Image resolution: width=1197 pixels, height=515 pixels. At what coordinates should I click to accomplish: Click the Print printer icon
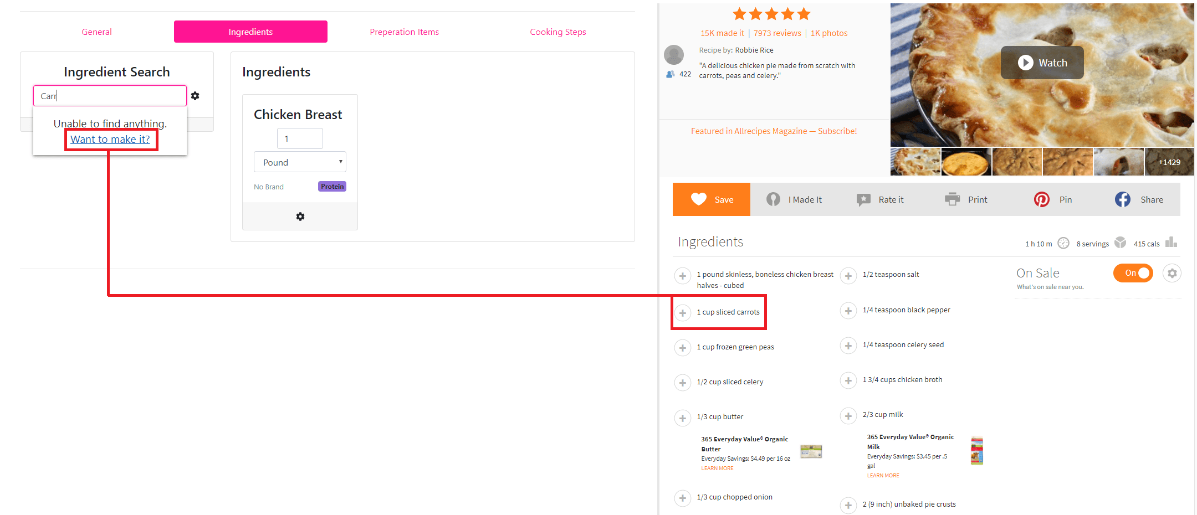(952, 199)
